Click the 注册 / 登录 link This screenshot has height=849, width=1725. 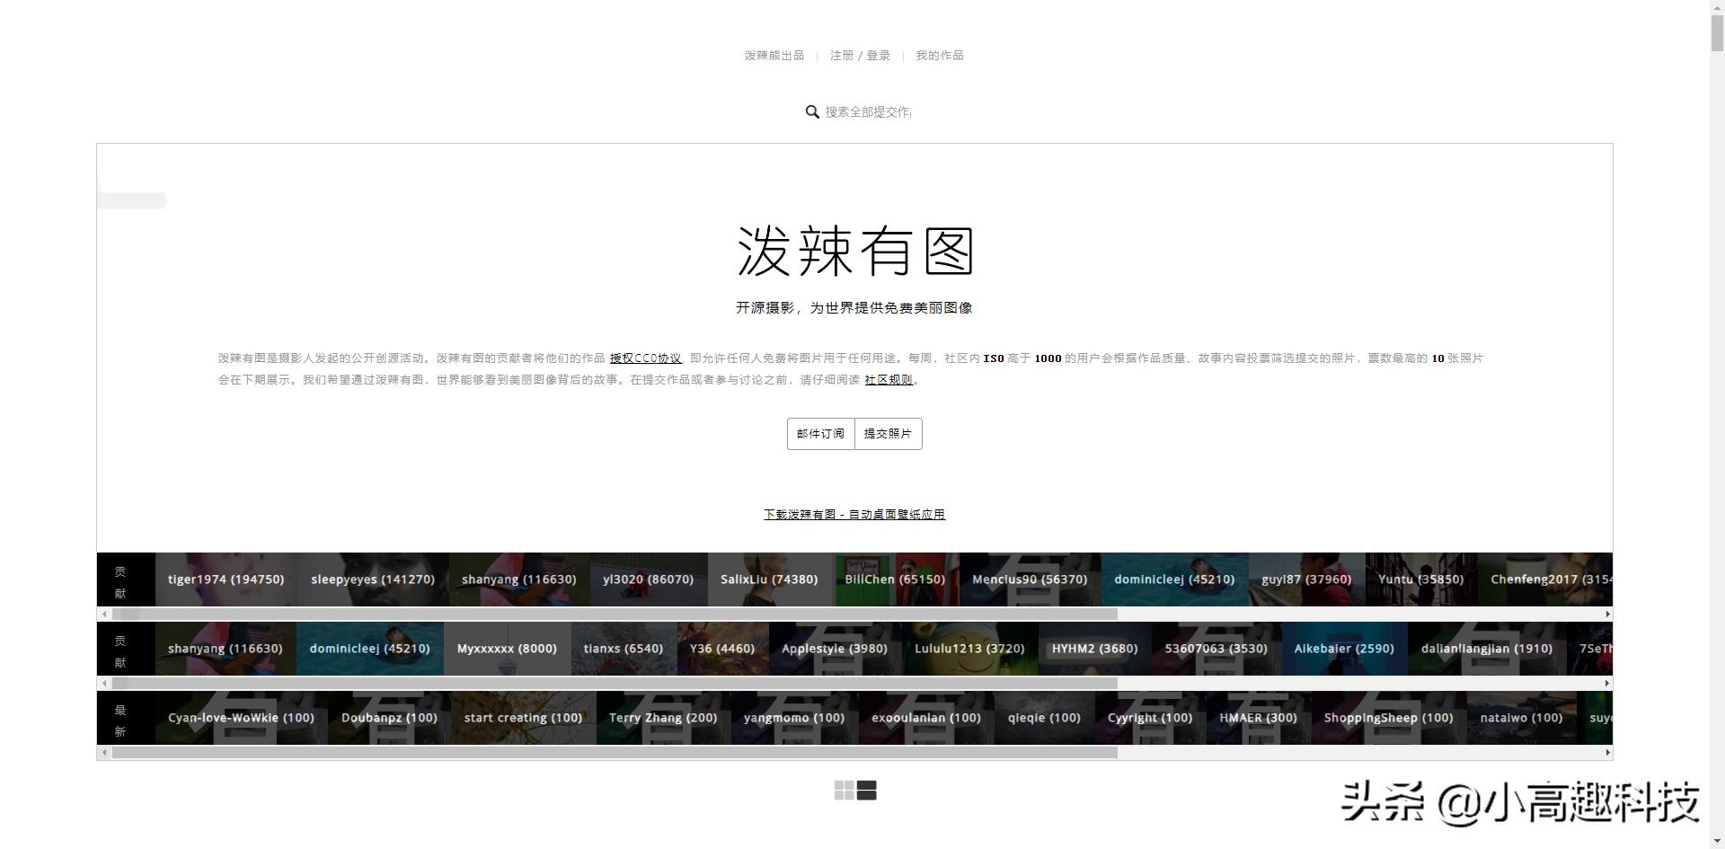tap(860, 55)
